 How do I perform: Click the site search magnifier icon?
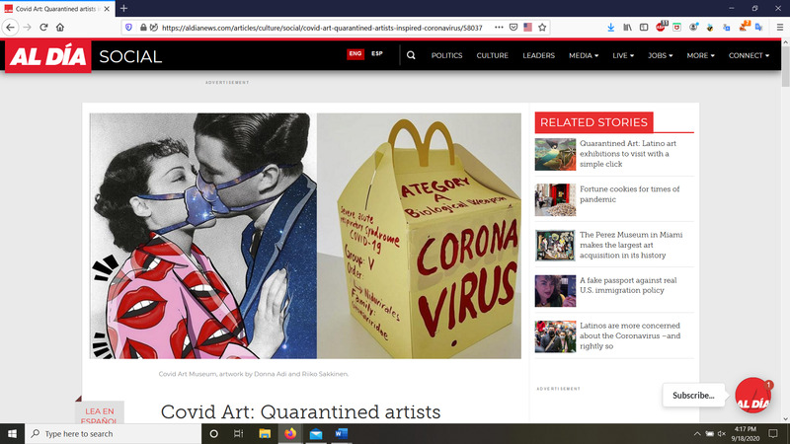coord(411,55)
